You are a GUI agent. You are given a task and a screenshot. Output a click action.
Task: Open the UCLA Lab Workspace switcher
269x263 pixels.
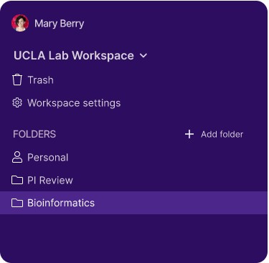[80, 56]
